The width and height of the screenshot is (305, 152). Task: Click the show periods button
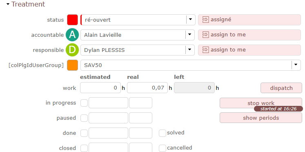(261, 118)
